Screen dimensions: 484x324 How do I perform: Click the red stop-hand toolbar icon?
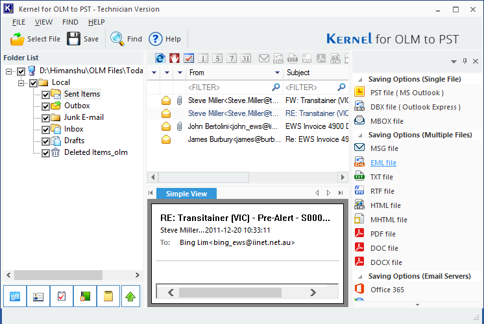click(175, 58)
